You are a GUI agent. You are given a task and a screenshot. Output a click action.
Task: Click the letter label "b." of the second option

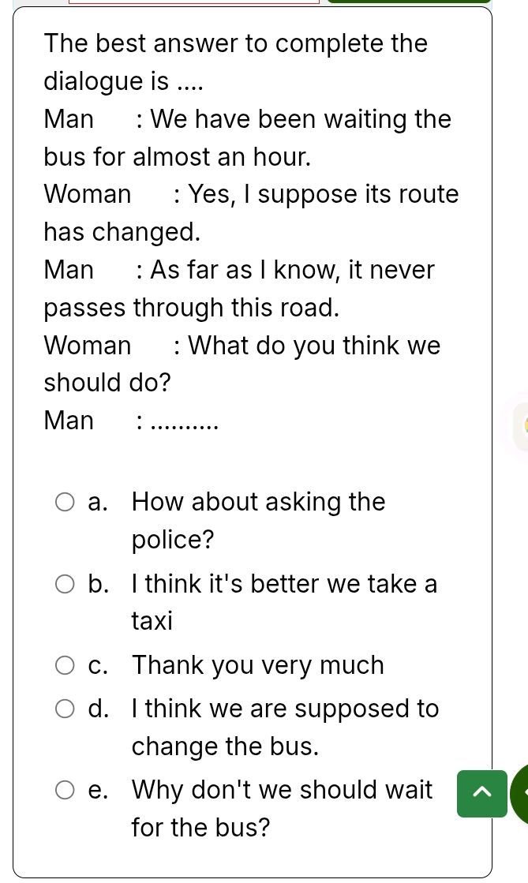pos(98,584)
